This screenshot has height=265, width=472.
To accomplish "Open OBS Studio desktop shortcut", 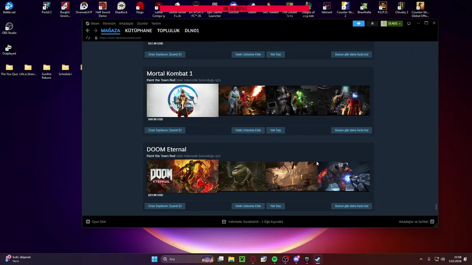I will coord(9,29).
